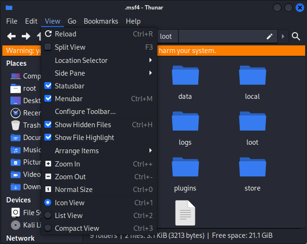
Task: Click the Devices sidebar heading
Action: pyautogui.click(x=18, y=200)
